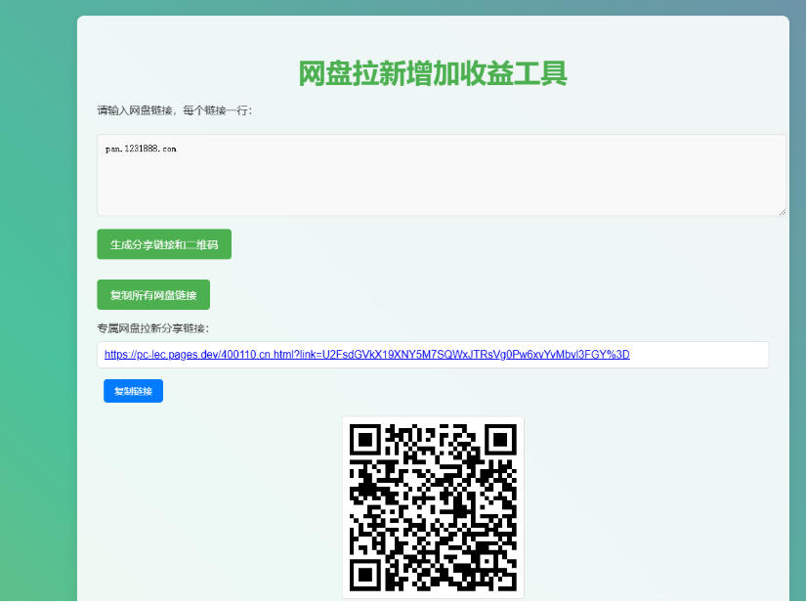The image size is (806, 604).
Task: Click inside the 网盘链接 text area
Action: (441, 175)
